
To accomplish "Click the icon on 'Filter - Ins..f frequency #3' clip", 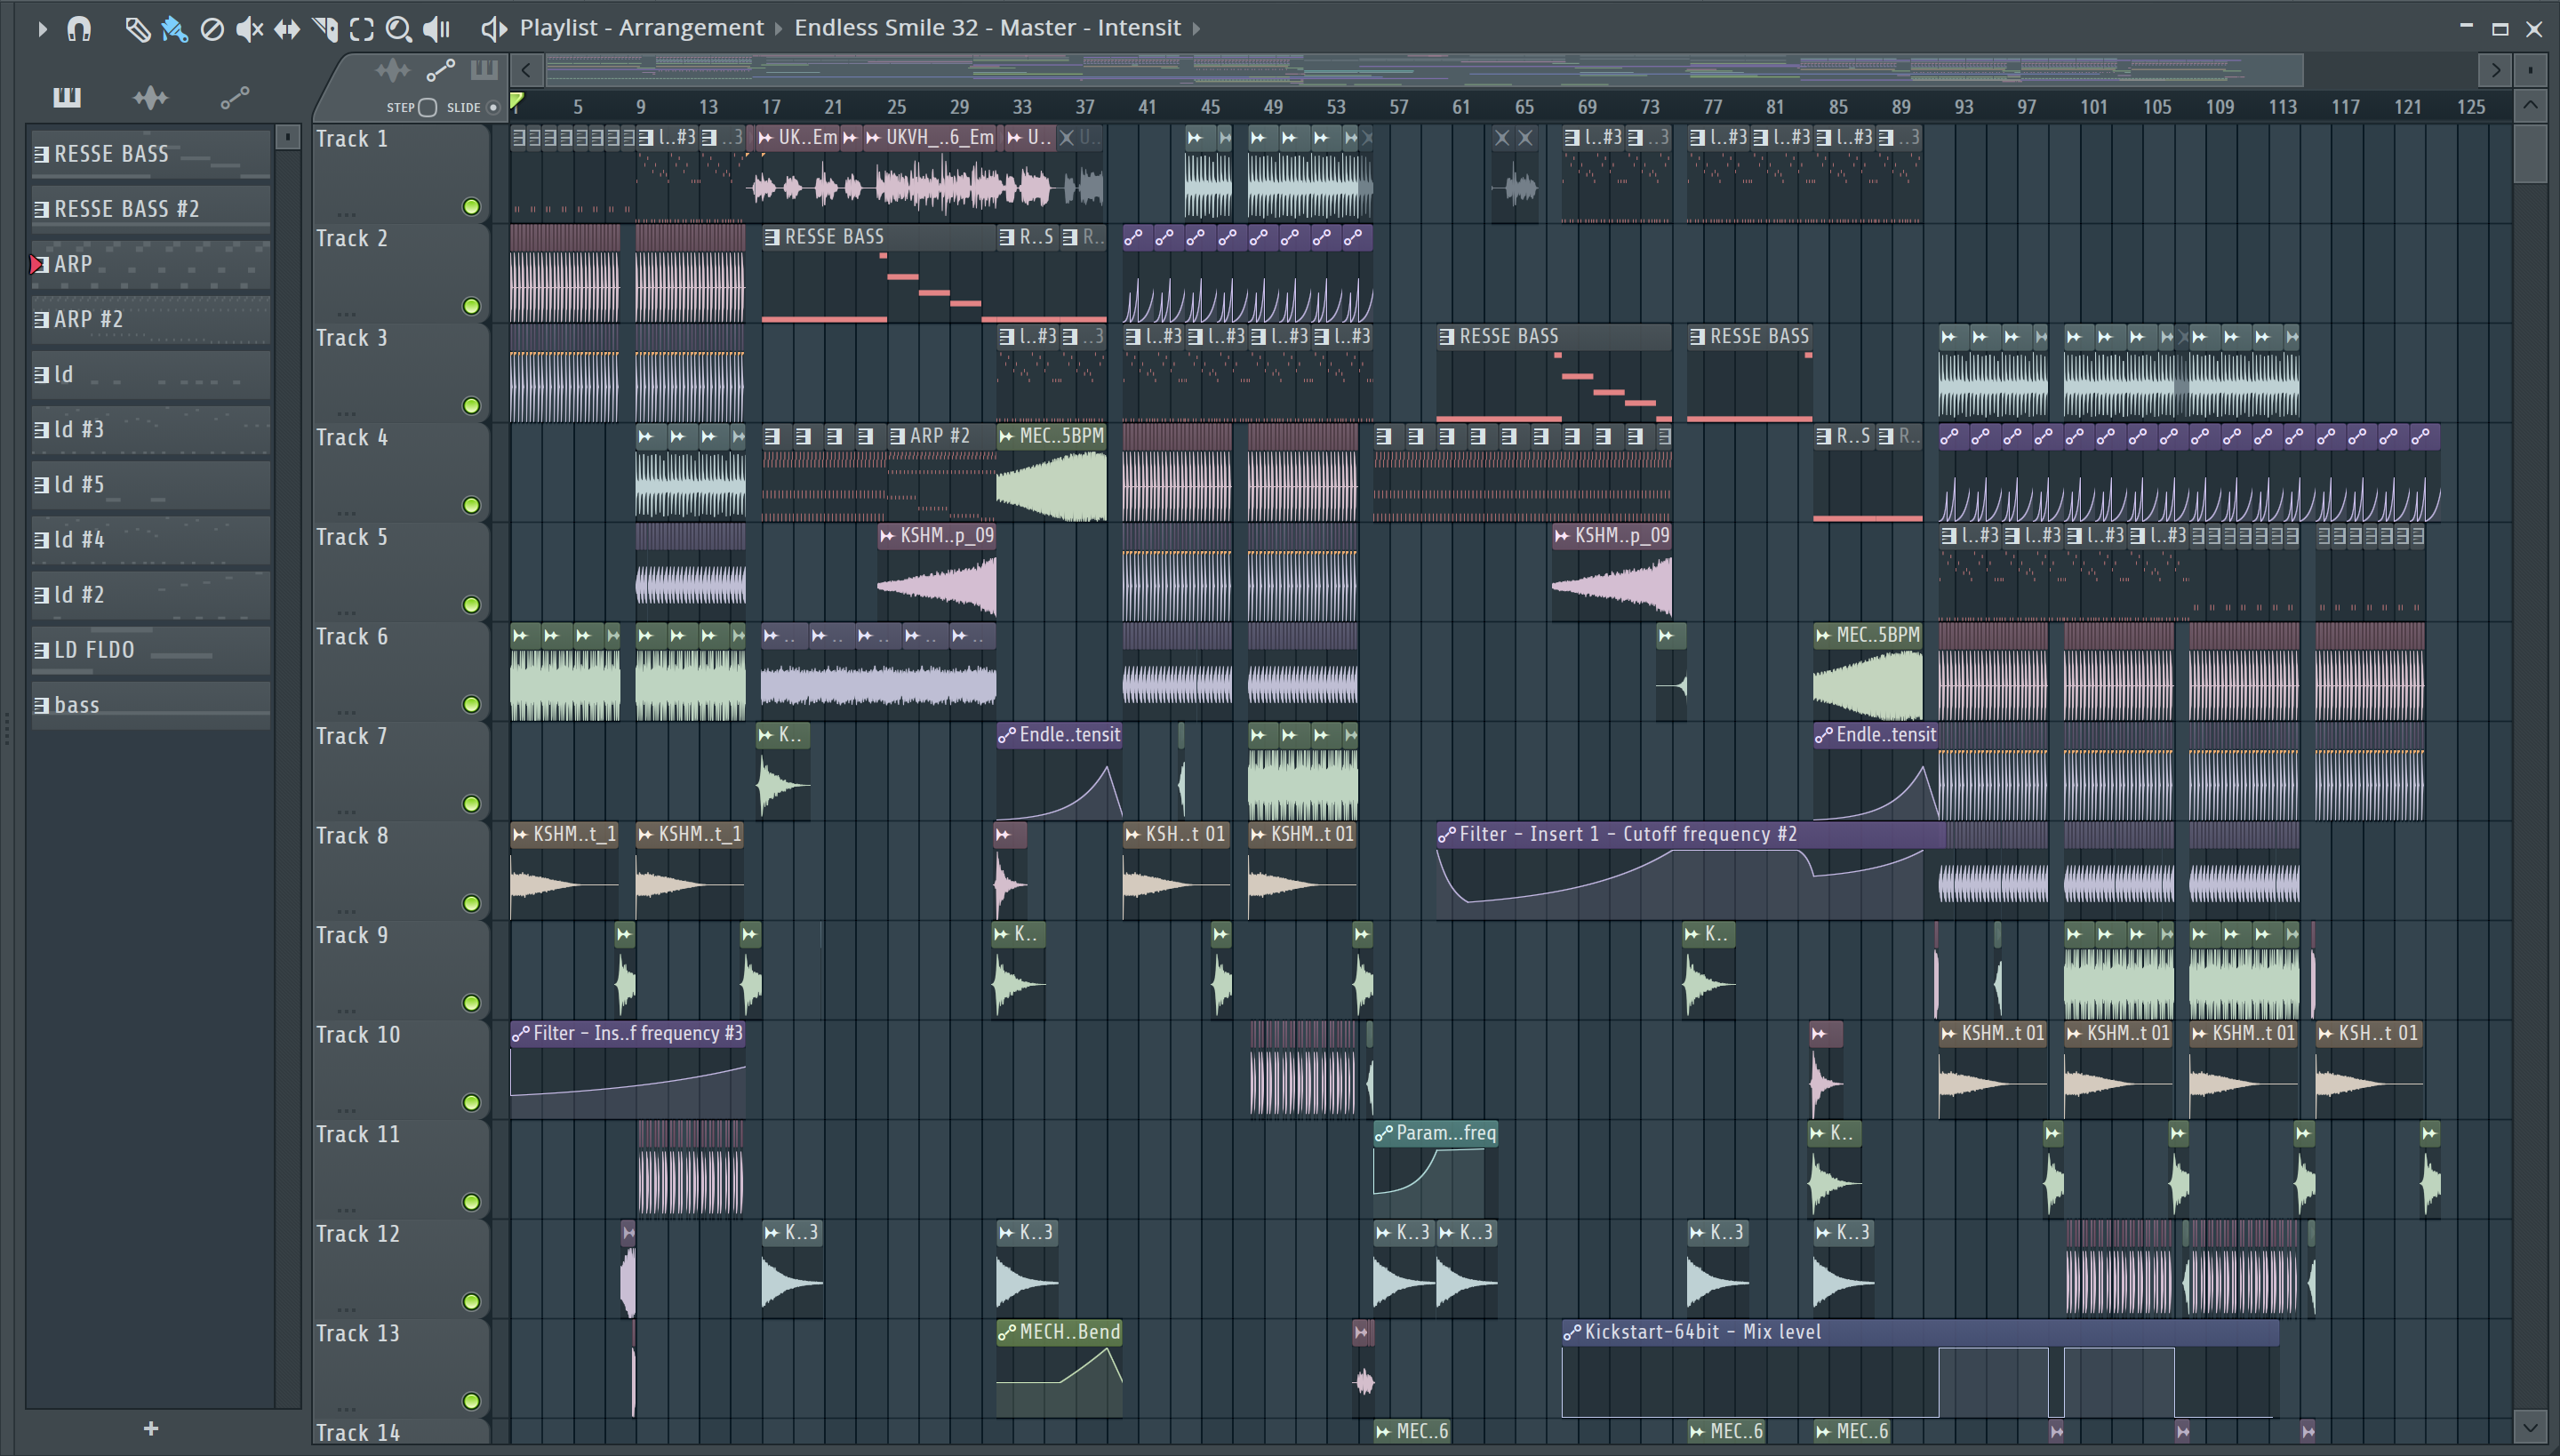I will 520,1034.
